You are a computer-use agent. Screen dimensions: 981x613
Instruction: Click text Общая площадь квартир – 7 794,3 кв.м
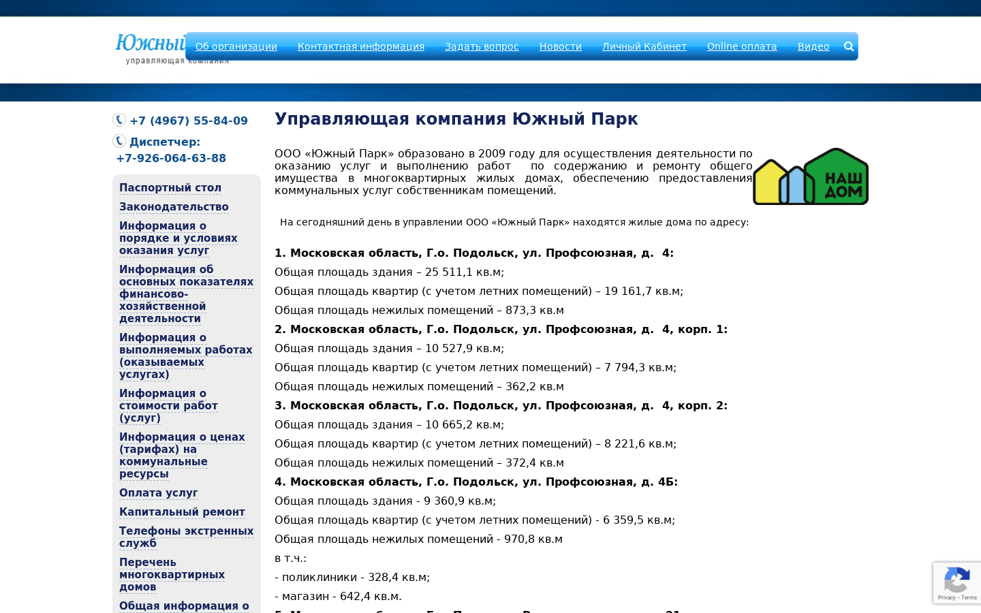coord(476,368)
